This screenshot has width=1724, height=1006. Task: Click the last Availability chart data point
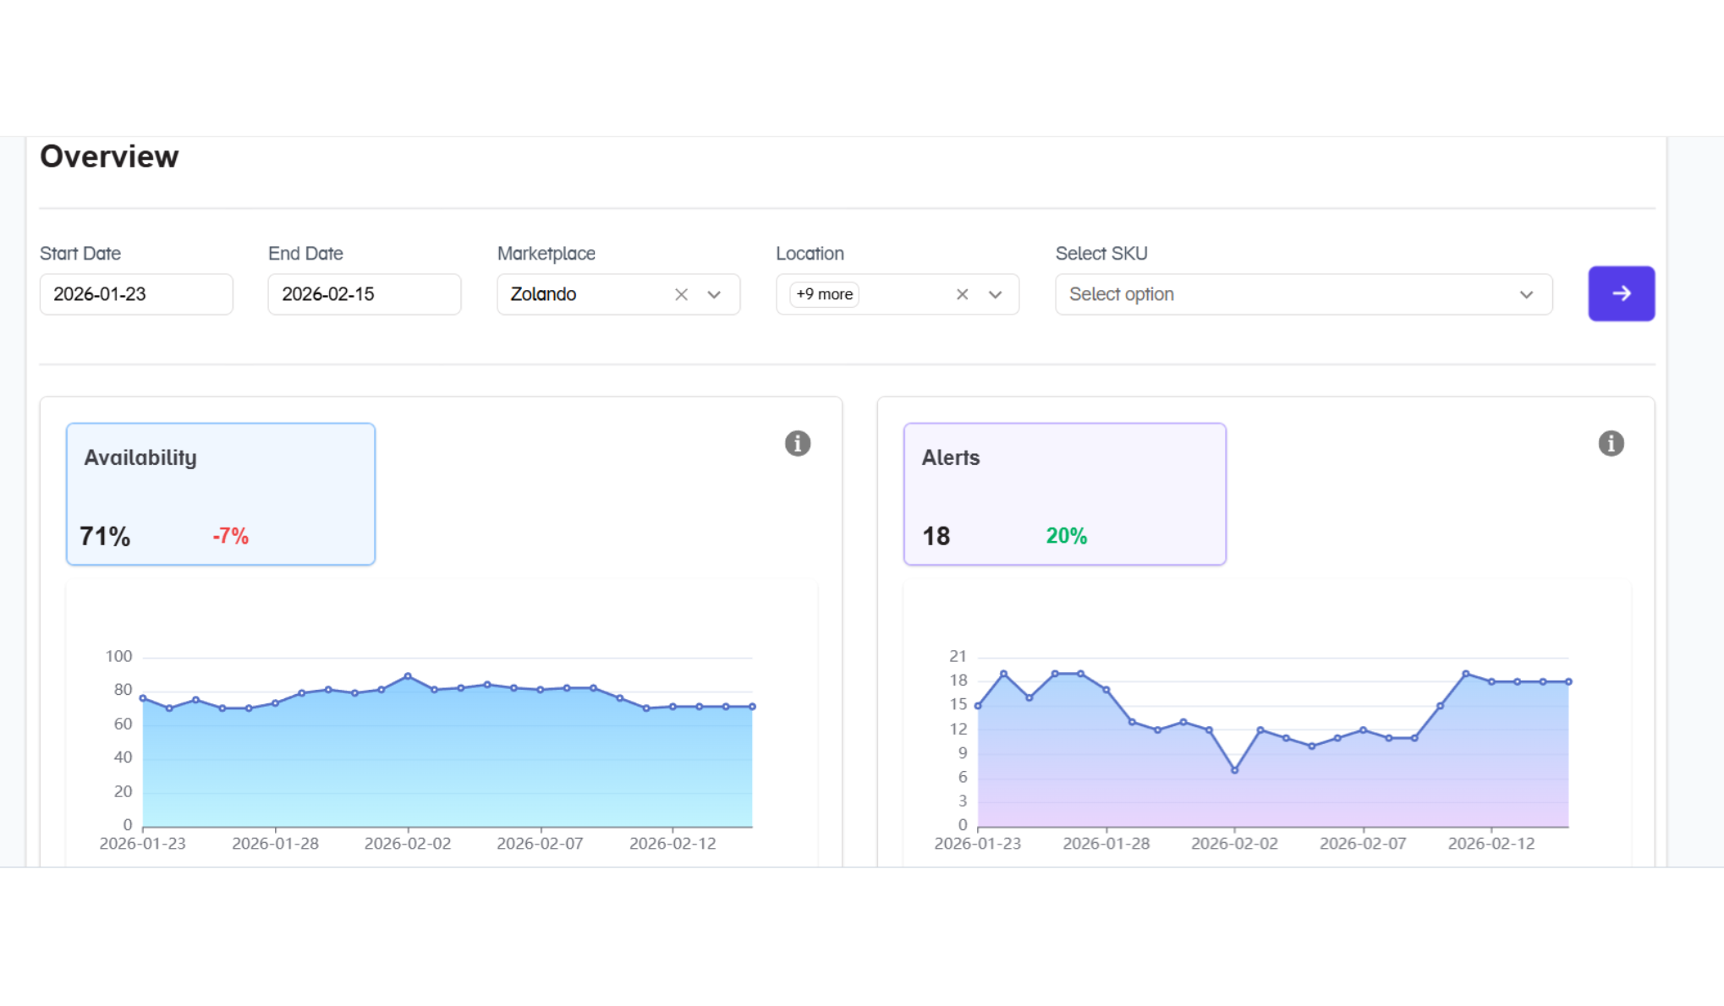click(752, 707)
